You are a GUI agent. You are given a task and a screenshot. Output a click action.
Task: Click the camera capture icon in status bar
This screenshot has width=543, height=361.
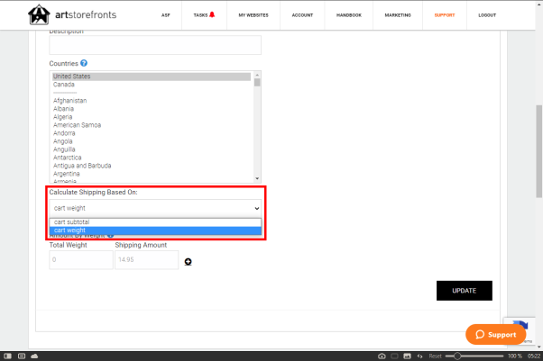[x=382, y=356]
